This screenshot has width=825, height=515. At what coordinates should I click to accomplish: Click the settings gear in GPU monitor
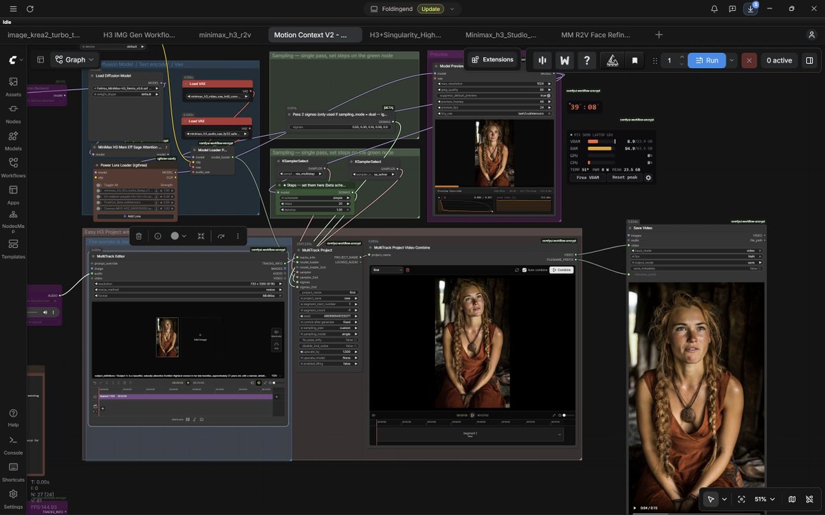pos(648,177)
